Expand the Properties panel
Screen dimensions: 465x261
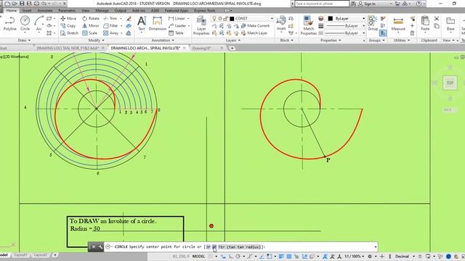tap(331, 41)
